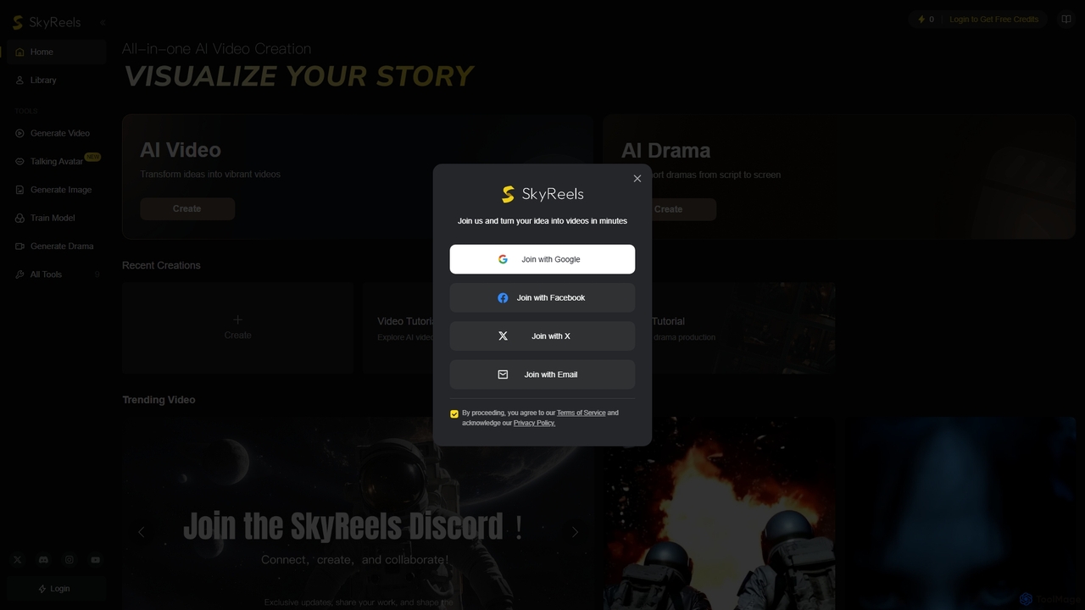Click the Google logo icon in dialog
The width and height of the screenshot is (1085, 610).
click(x=503, y=259)
